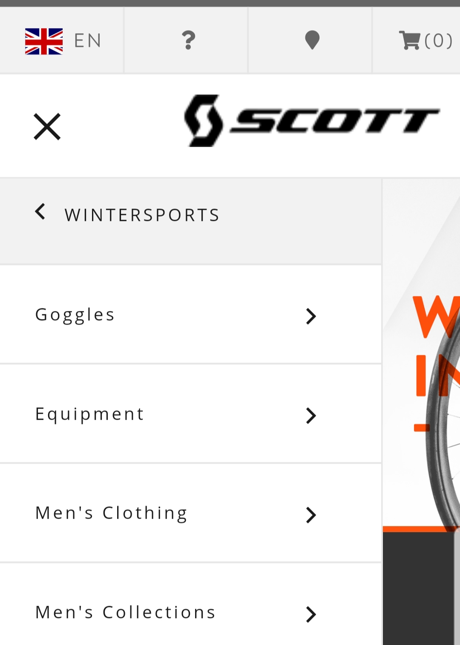Click the UK flag icon

[x=44, y=41]
